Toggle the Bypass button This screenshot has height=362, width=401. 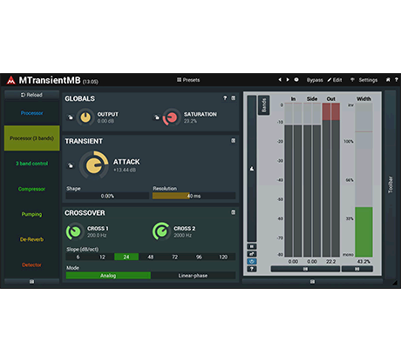(x=315, y=80)
